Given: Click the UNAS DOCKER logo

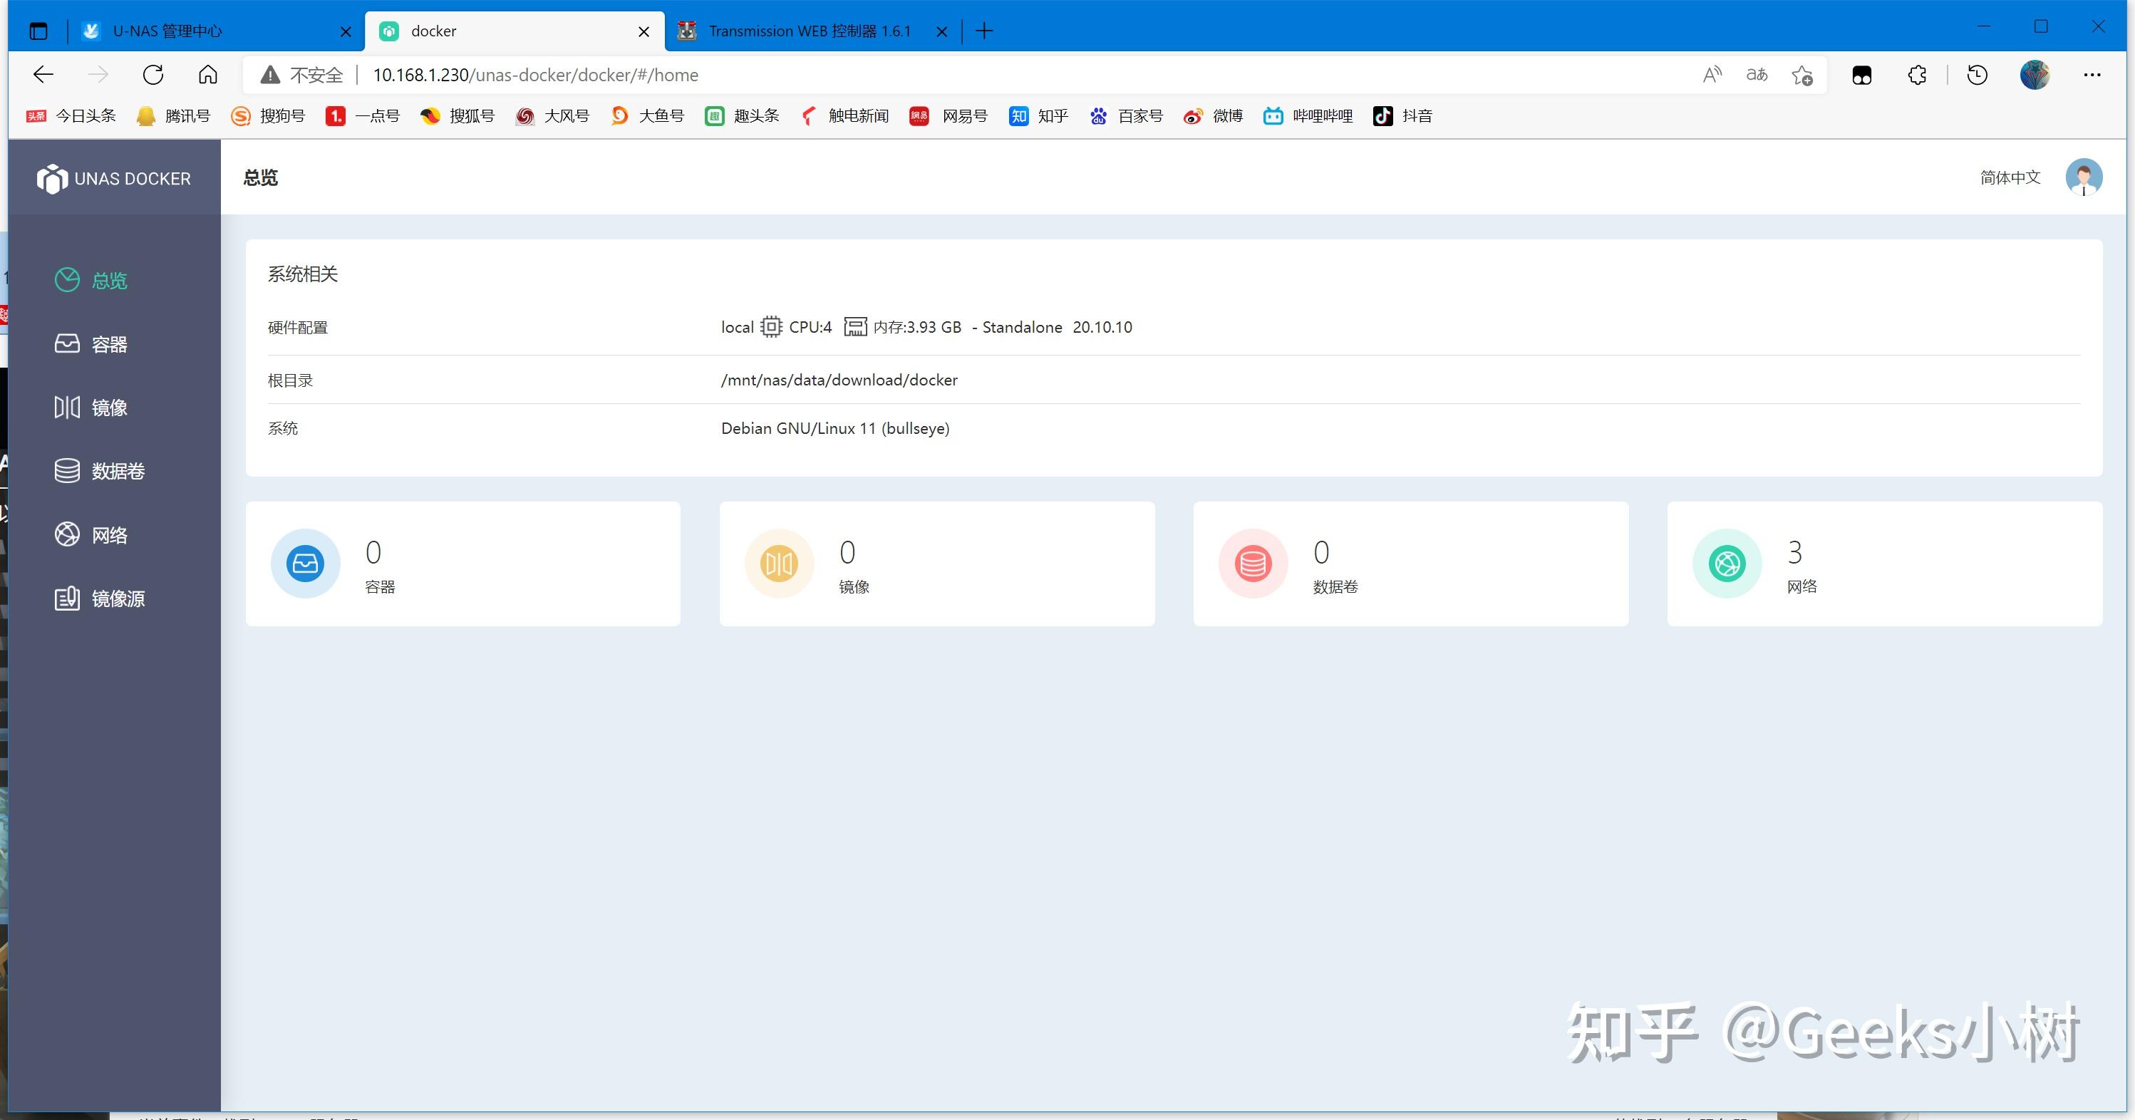Looking at the screenshot, I should click(x=51, y=178).
